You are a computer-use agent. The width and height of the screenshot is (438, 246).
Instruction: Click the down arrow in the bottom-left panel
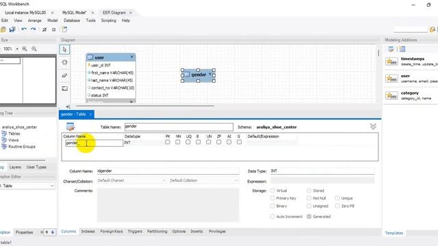(52, 232)
